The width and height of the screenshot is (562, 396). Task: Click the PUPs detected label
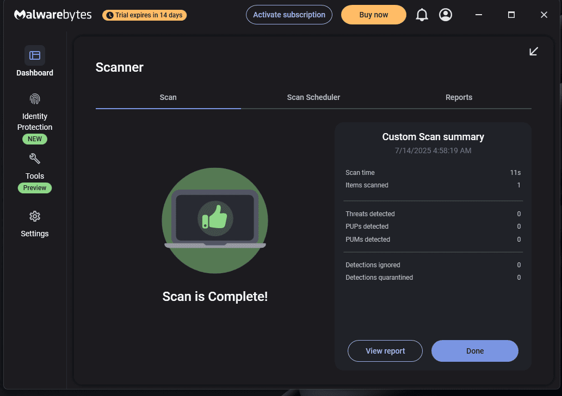[367, 227]
